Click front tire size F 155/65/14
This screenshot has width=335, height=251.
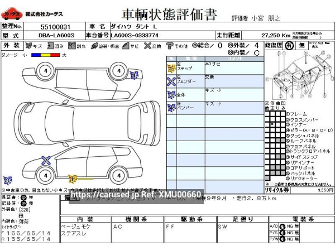tap(26, 233)
